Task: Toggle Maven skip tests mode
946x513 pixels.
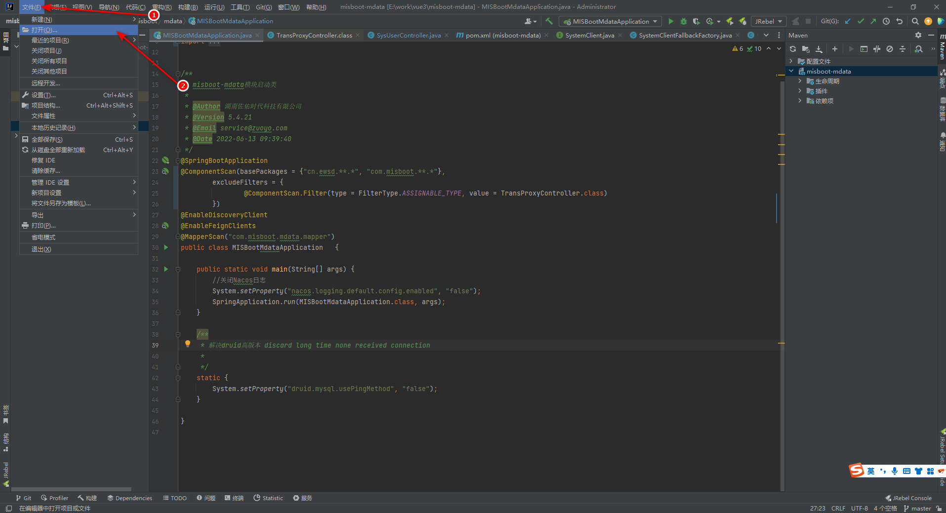Action: pyautogui.click(x=889, y=49)
